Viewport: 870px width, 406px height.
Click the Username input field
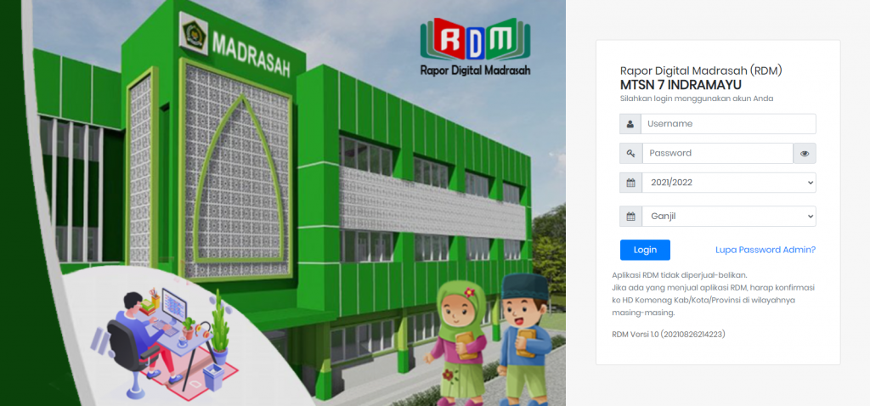click(728, 124)
